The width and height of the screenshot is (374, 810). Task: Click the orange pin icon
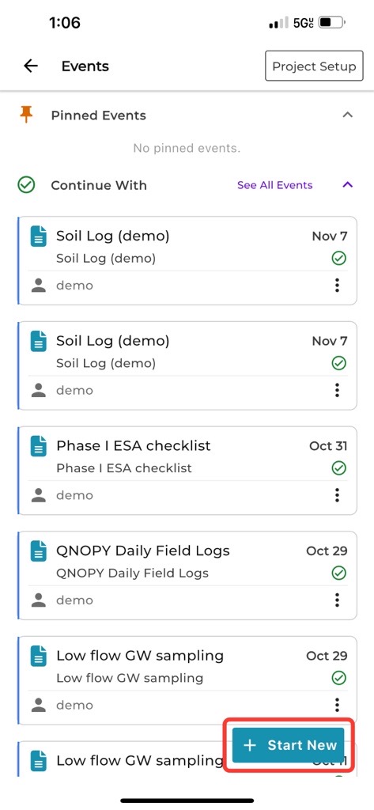(26, 115)
